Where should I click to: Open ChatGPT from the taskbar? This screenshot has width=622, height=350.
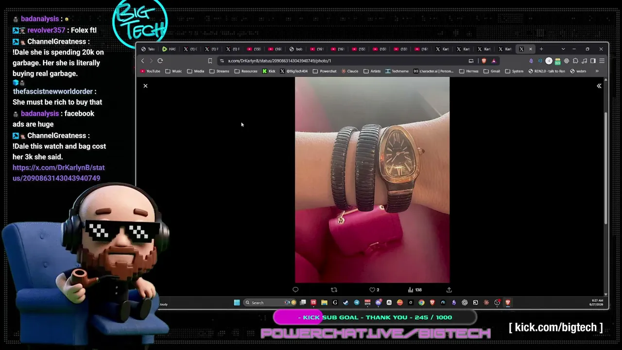tap(465, 302)
